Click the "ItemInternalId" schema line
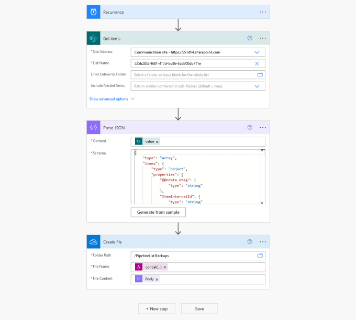This screenshot has width=356, height=320. (x=181, y=197)
